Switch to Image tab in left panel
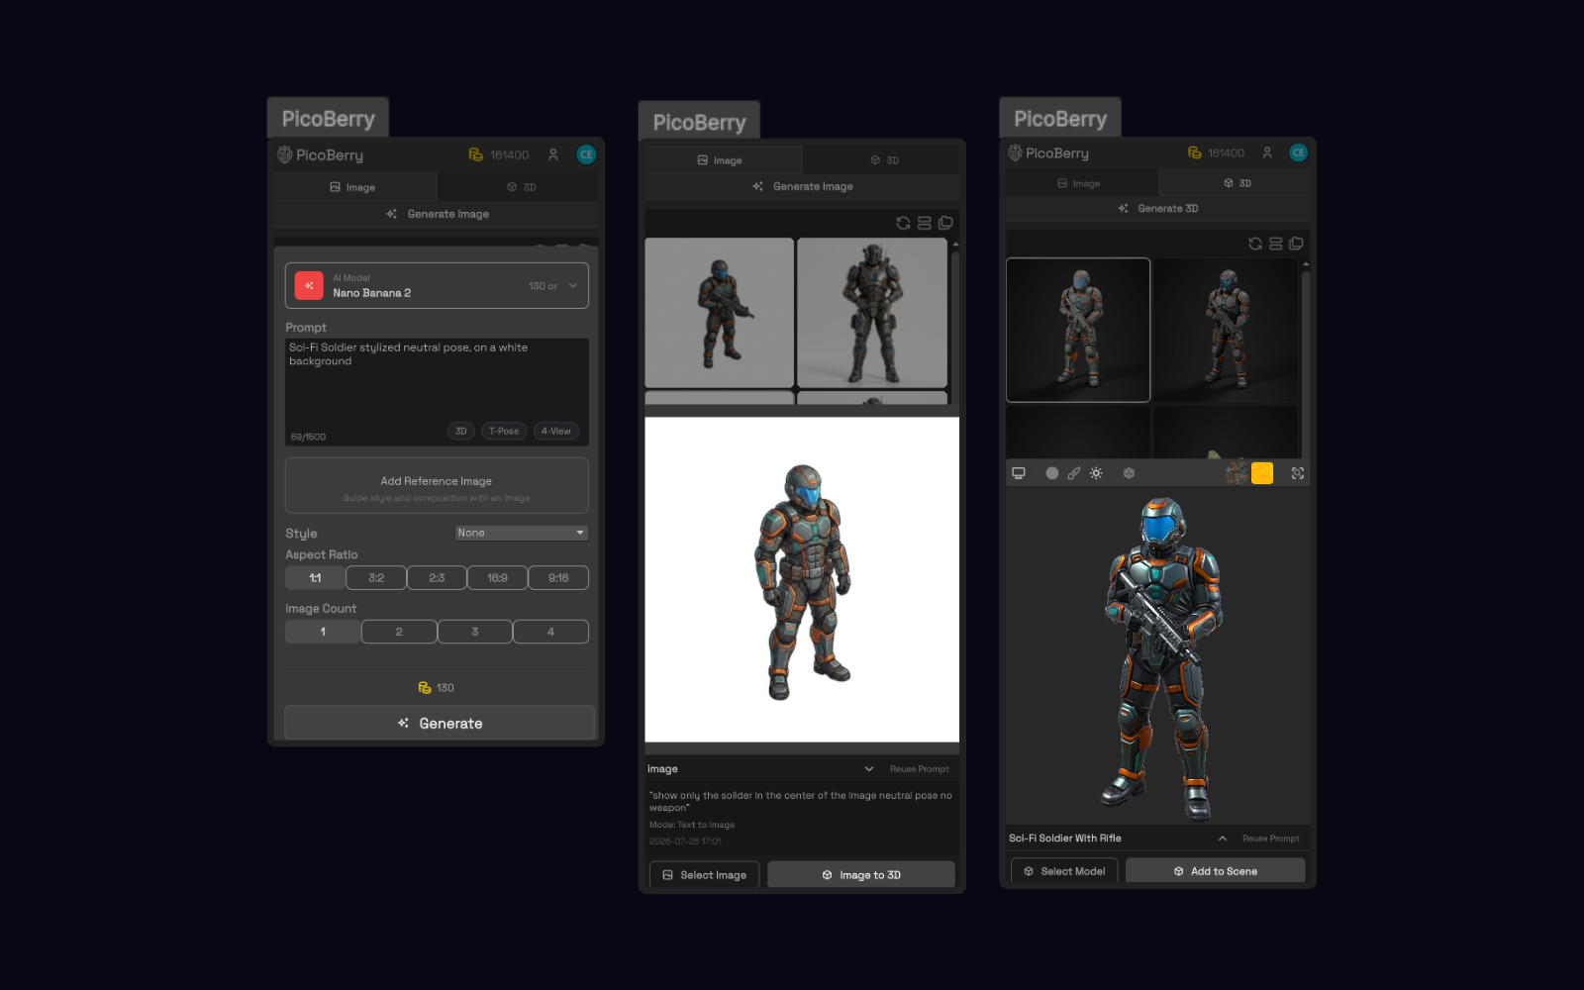The width and height of the screenshot is (1584, 990). 354,187
